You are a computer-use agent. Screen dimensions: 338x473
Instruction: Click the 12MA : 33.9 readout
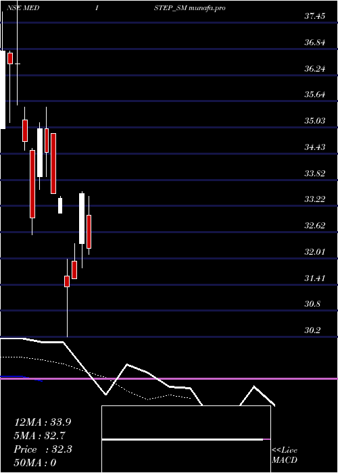click(x=43, y=422)
